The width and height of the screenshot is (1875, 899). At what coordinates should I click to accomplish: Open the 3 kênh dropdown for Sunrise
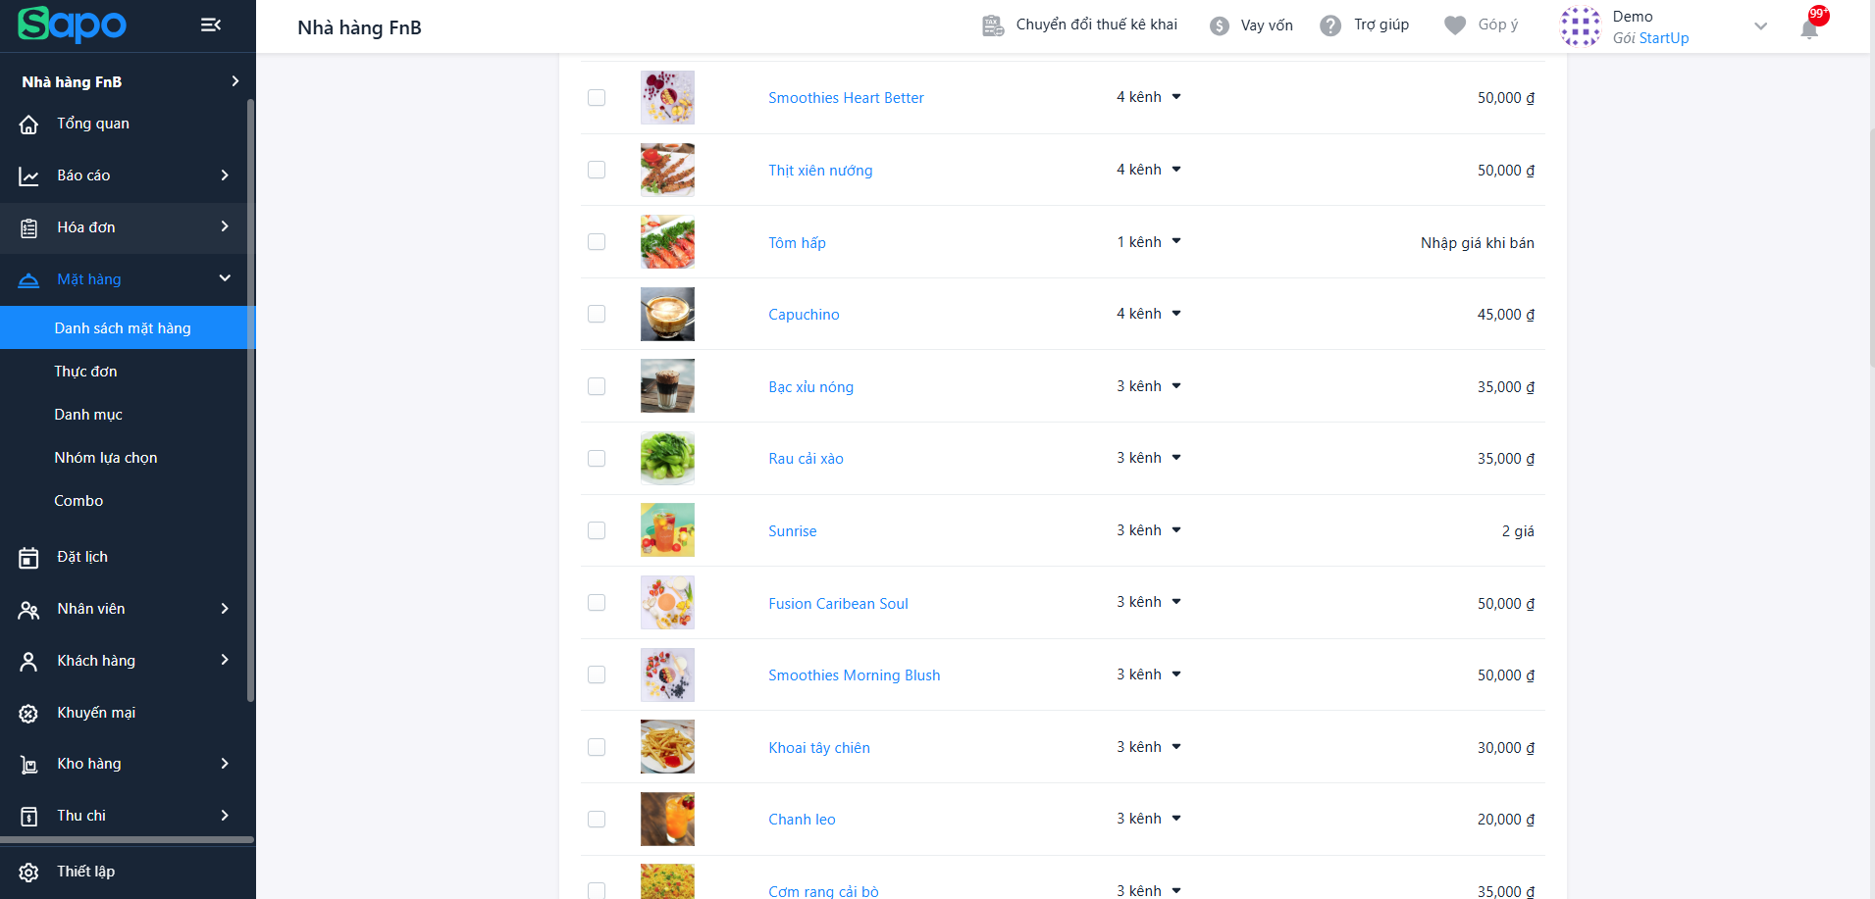pos(1176,530)
